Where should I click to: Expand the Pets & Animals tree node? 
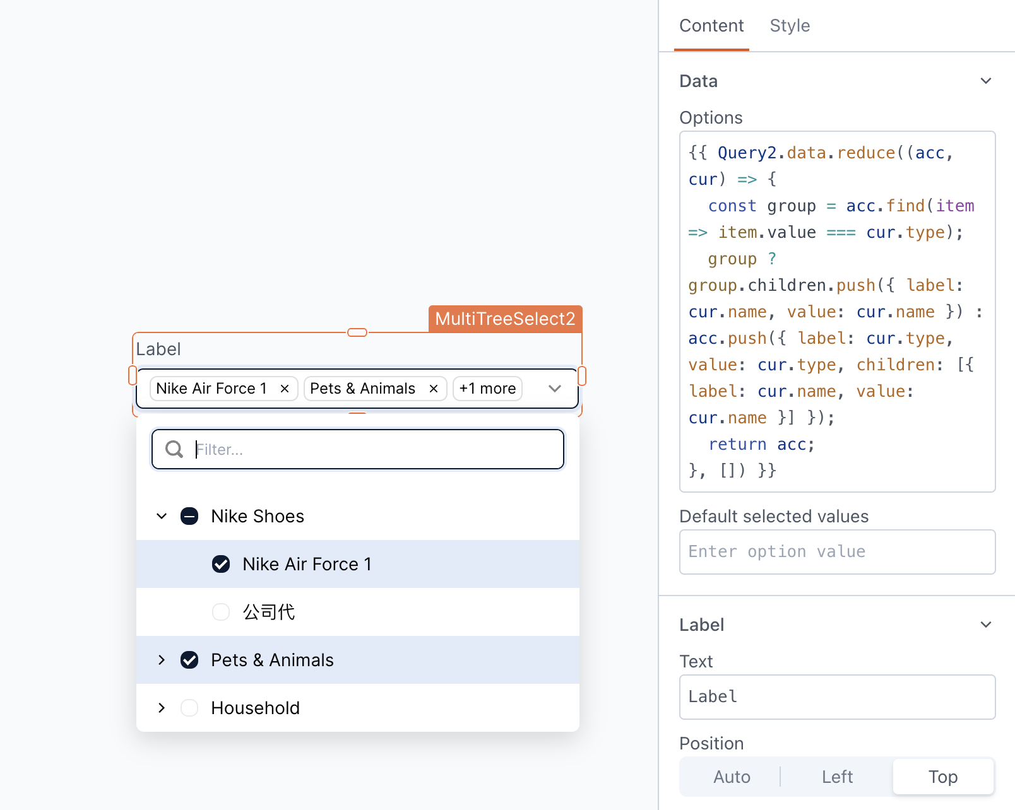pyautogui.click(x=162, y=660)
